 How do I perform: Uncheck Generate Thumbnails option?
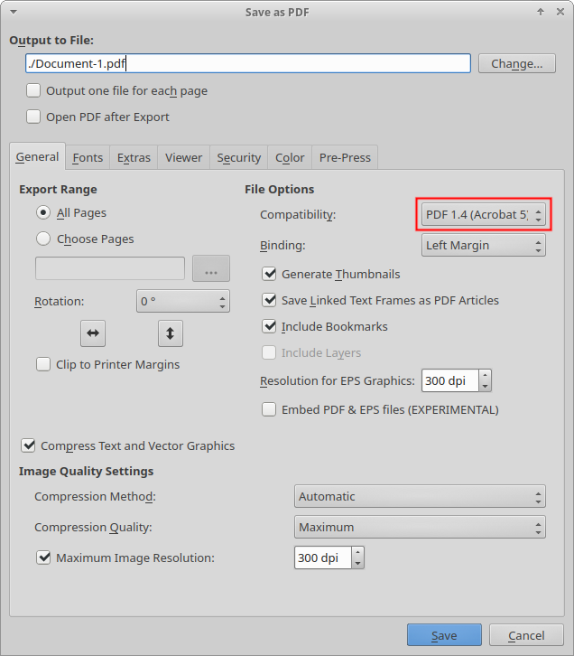[269, 274]
